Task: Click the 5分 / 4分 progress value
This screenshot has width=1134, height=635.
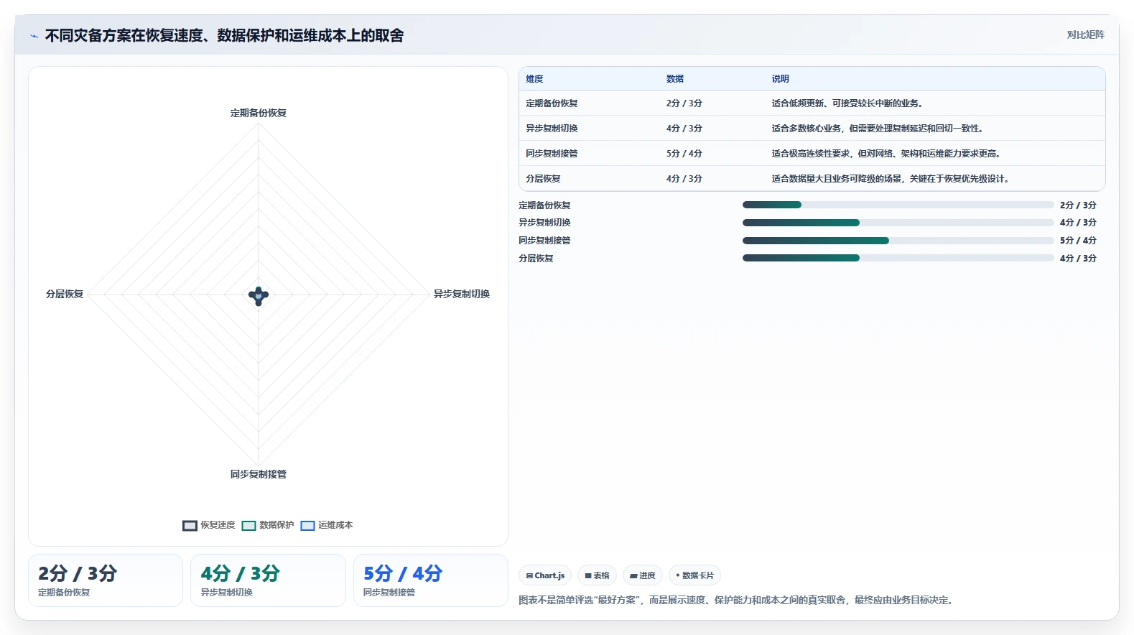Action: tap(1078, 241)
